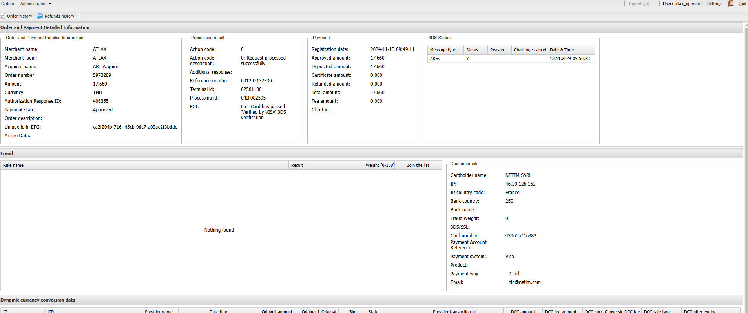Screen dimensions: 748x313
Task: Open Settings in the top bar
Action: (x=714, y=4)
